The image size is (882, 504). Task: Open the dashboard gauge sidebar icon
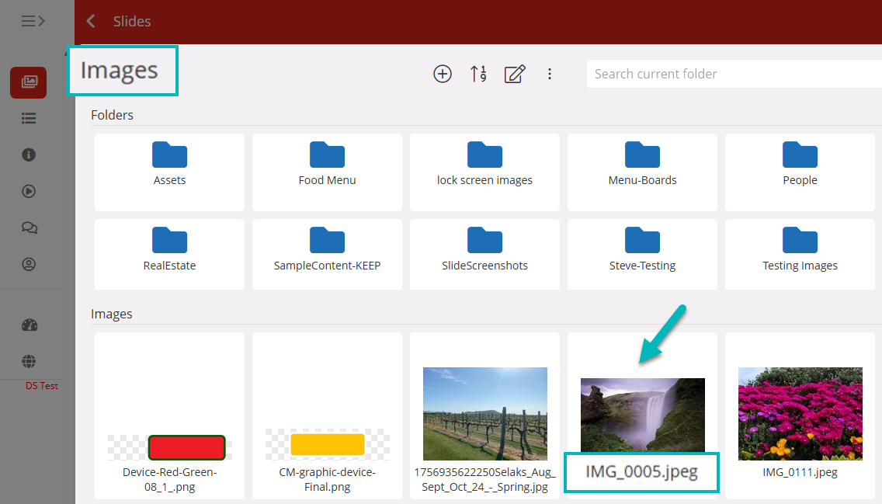point(29,325)
